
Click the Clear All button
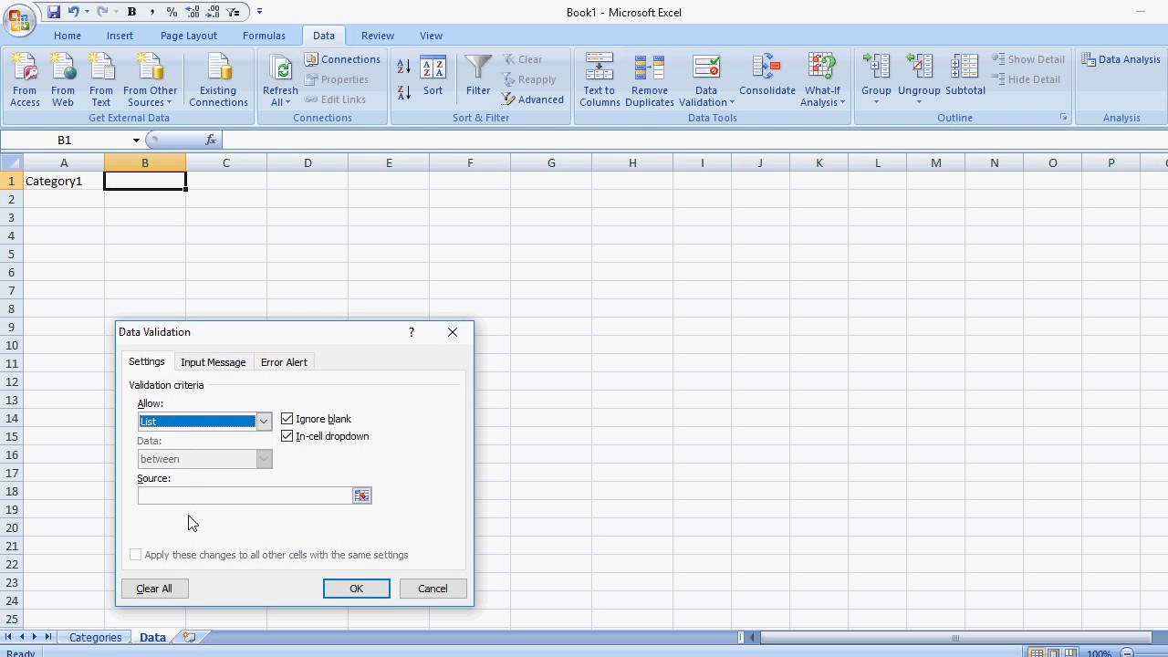pos(154,589)
